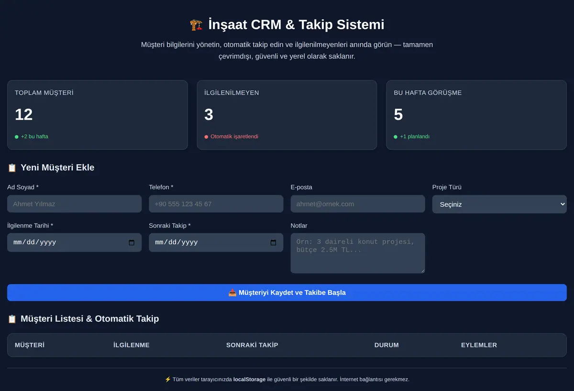This screenshot has height=391, width=574.
Task: Grab the Notlar textarea resize handle
Action: pos(422,271)
